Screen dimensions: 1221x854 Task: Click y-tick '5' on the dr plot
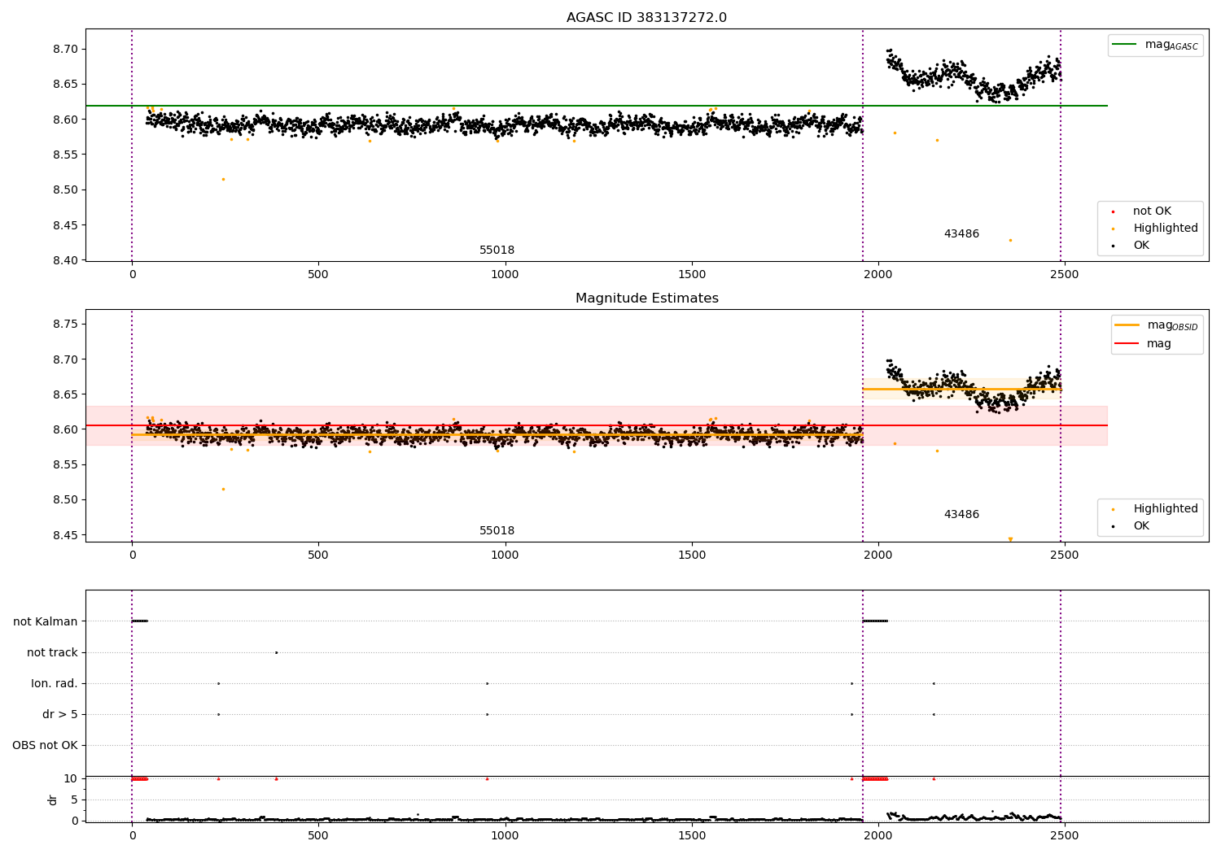[x=74, y=800]
